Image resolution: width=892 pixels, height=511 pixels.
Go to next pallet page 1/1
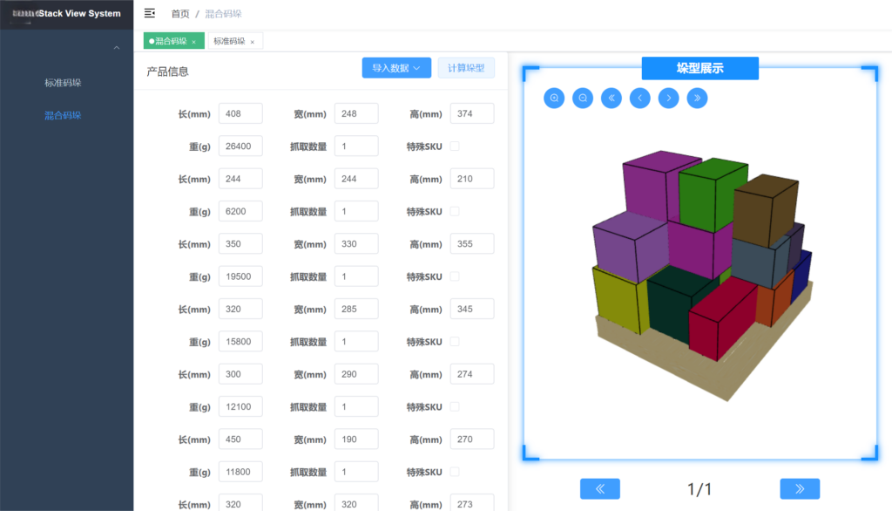pyautogui.click(x=800, y=489)
